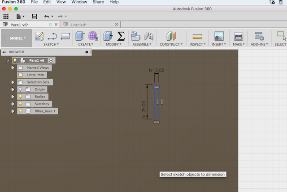Save the design with the disk icon
The width and height of the screenshot is (287, 192).
tap(35, 17)
